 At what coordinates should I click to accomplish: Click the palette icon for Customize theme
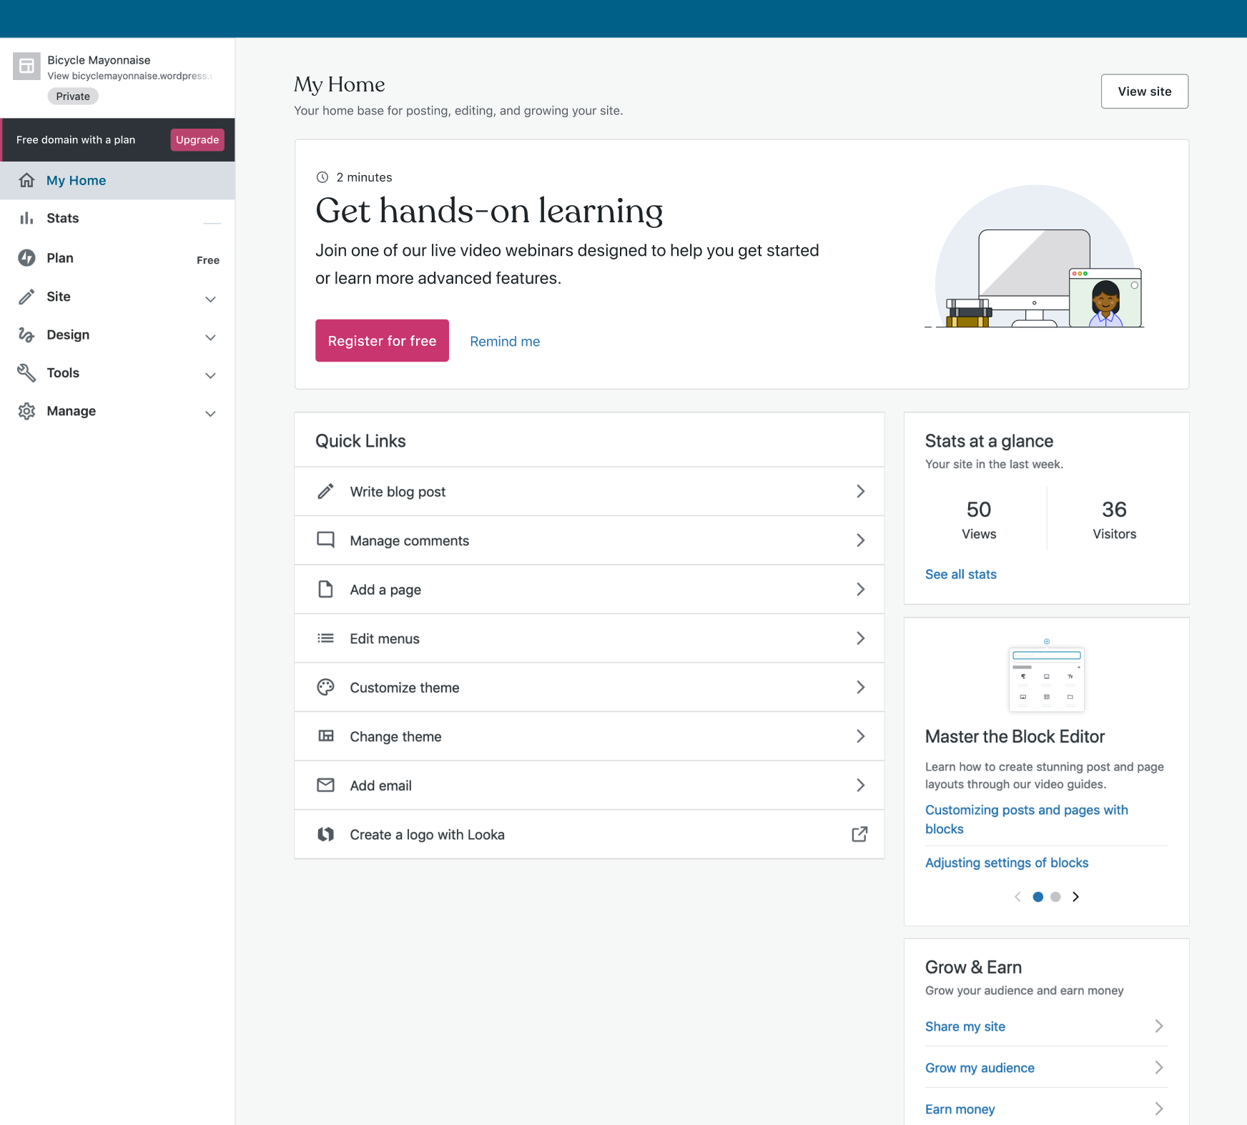point(325,687)
